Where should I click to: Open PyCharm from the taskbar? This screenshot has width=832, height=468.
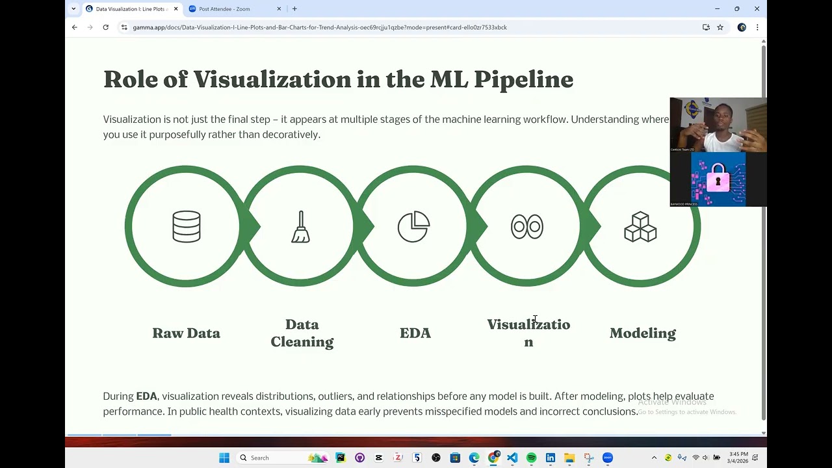[340, 458]
